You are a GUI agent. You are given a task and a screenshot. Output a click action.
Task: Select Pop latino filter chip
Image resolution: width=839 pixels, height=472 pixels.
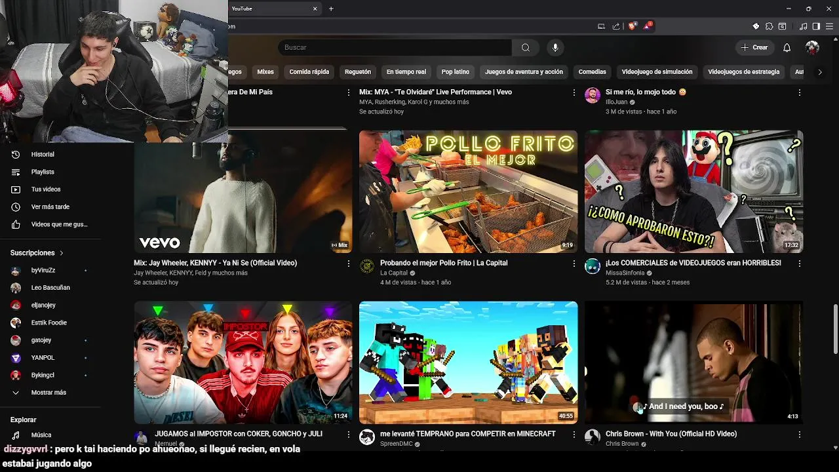(456, 72)
